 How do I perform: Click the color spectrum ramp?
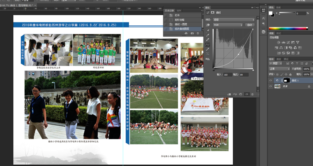tap(288, 28)
